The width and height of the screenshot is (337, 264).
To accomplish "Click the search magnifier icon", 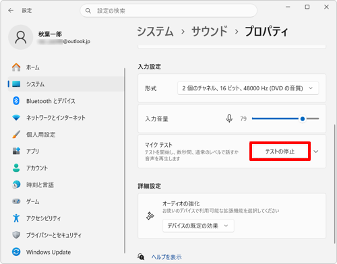I will tap(88, 11).
